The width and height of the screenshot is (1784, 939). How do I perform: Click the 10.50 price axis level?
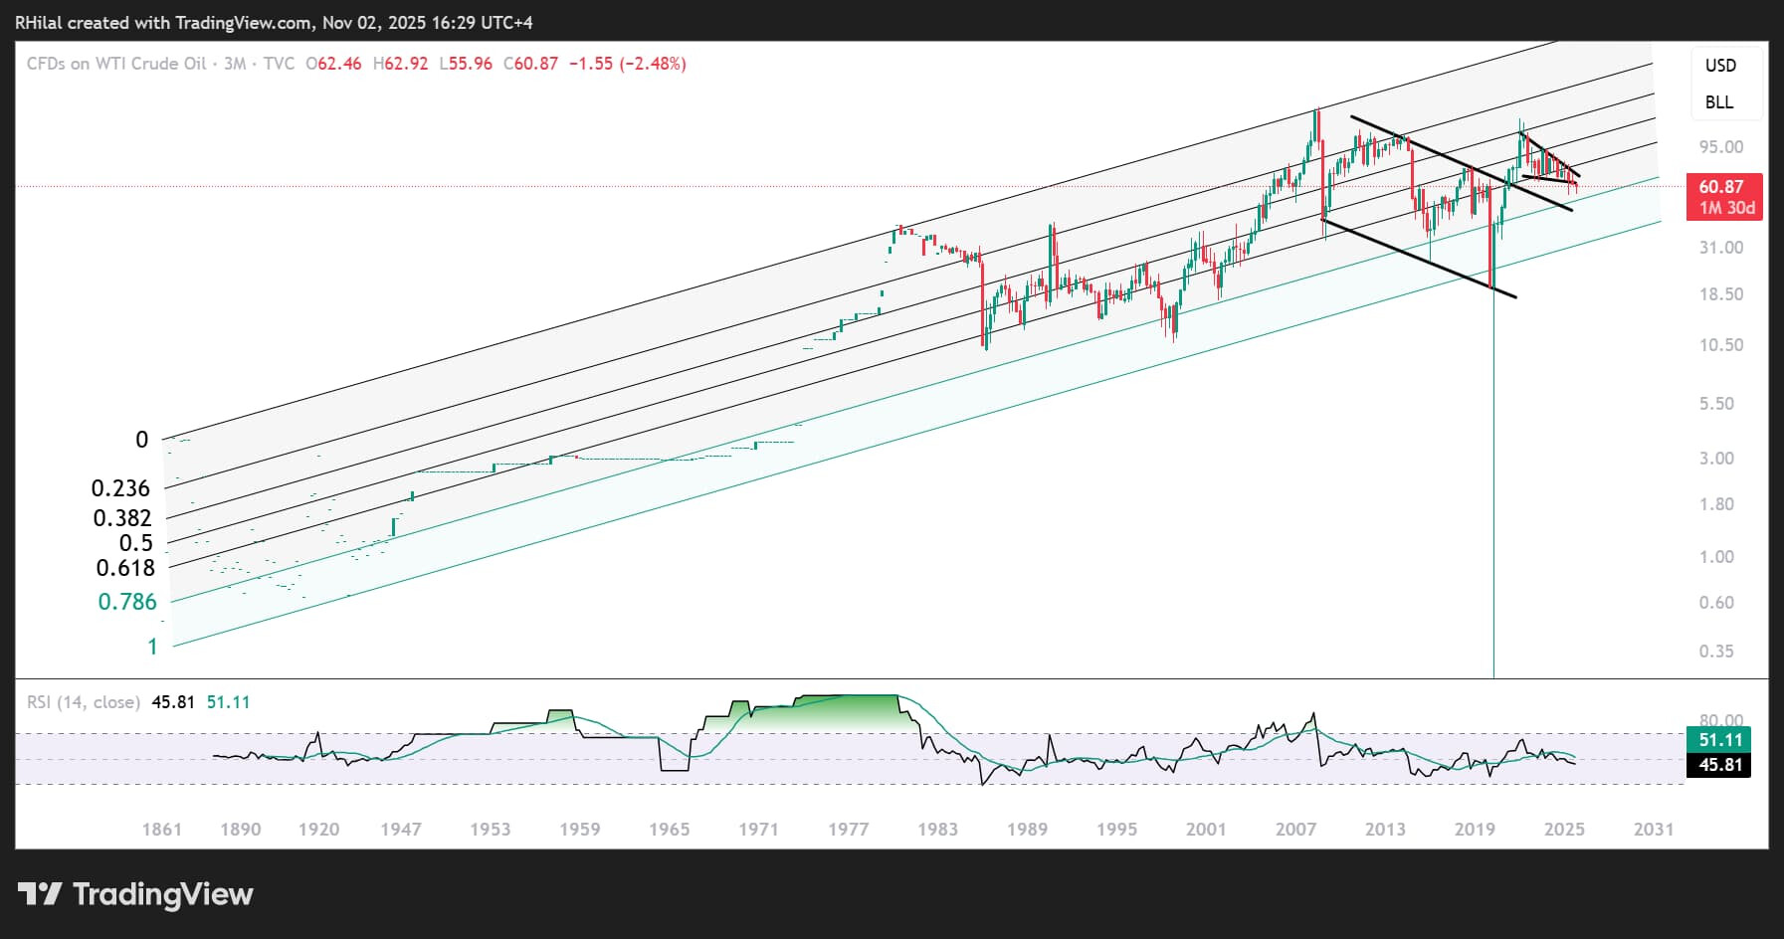tap(1720, 345)
